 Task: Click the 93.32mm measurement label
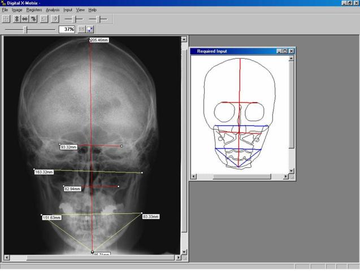click(x=68, y=147)
